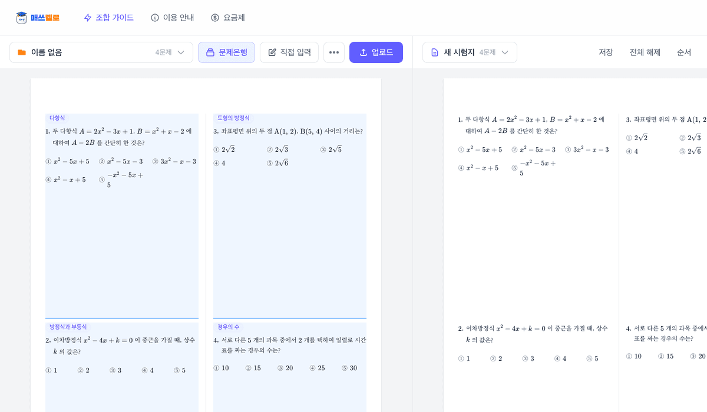Select problem 2 quadratic equation in left page
Screen dimensions: 707x412
point(122,367)
